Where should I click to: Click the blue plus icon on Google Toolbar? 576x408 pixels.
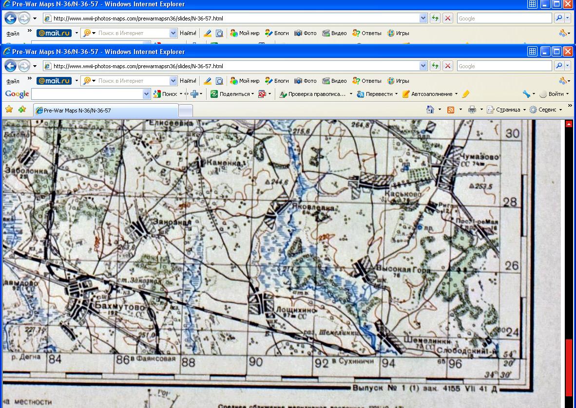pyautogui.click(x=194, y=94)
